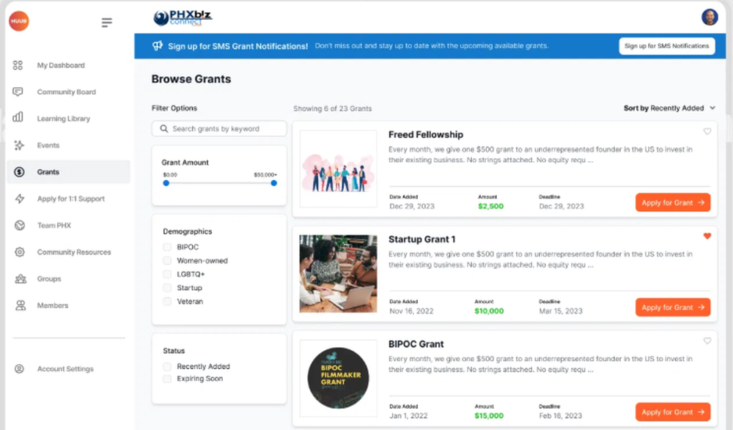Favorite the Freed Fellowship grant heart
This screenshot has width=733, height=430.
(707, 131)
